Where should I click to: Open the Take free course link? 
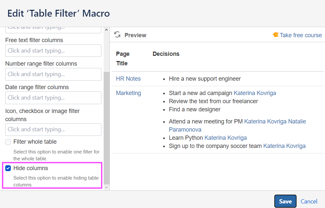coord(301,35)
